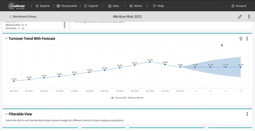Viewport: 255px width, 131px height.
Task: Click the Admin gear icon
Action: 131,6
